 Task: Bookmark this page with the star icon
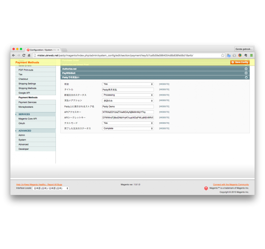[223, 55]
